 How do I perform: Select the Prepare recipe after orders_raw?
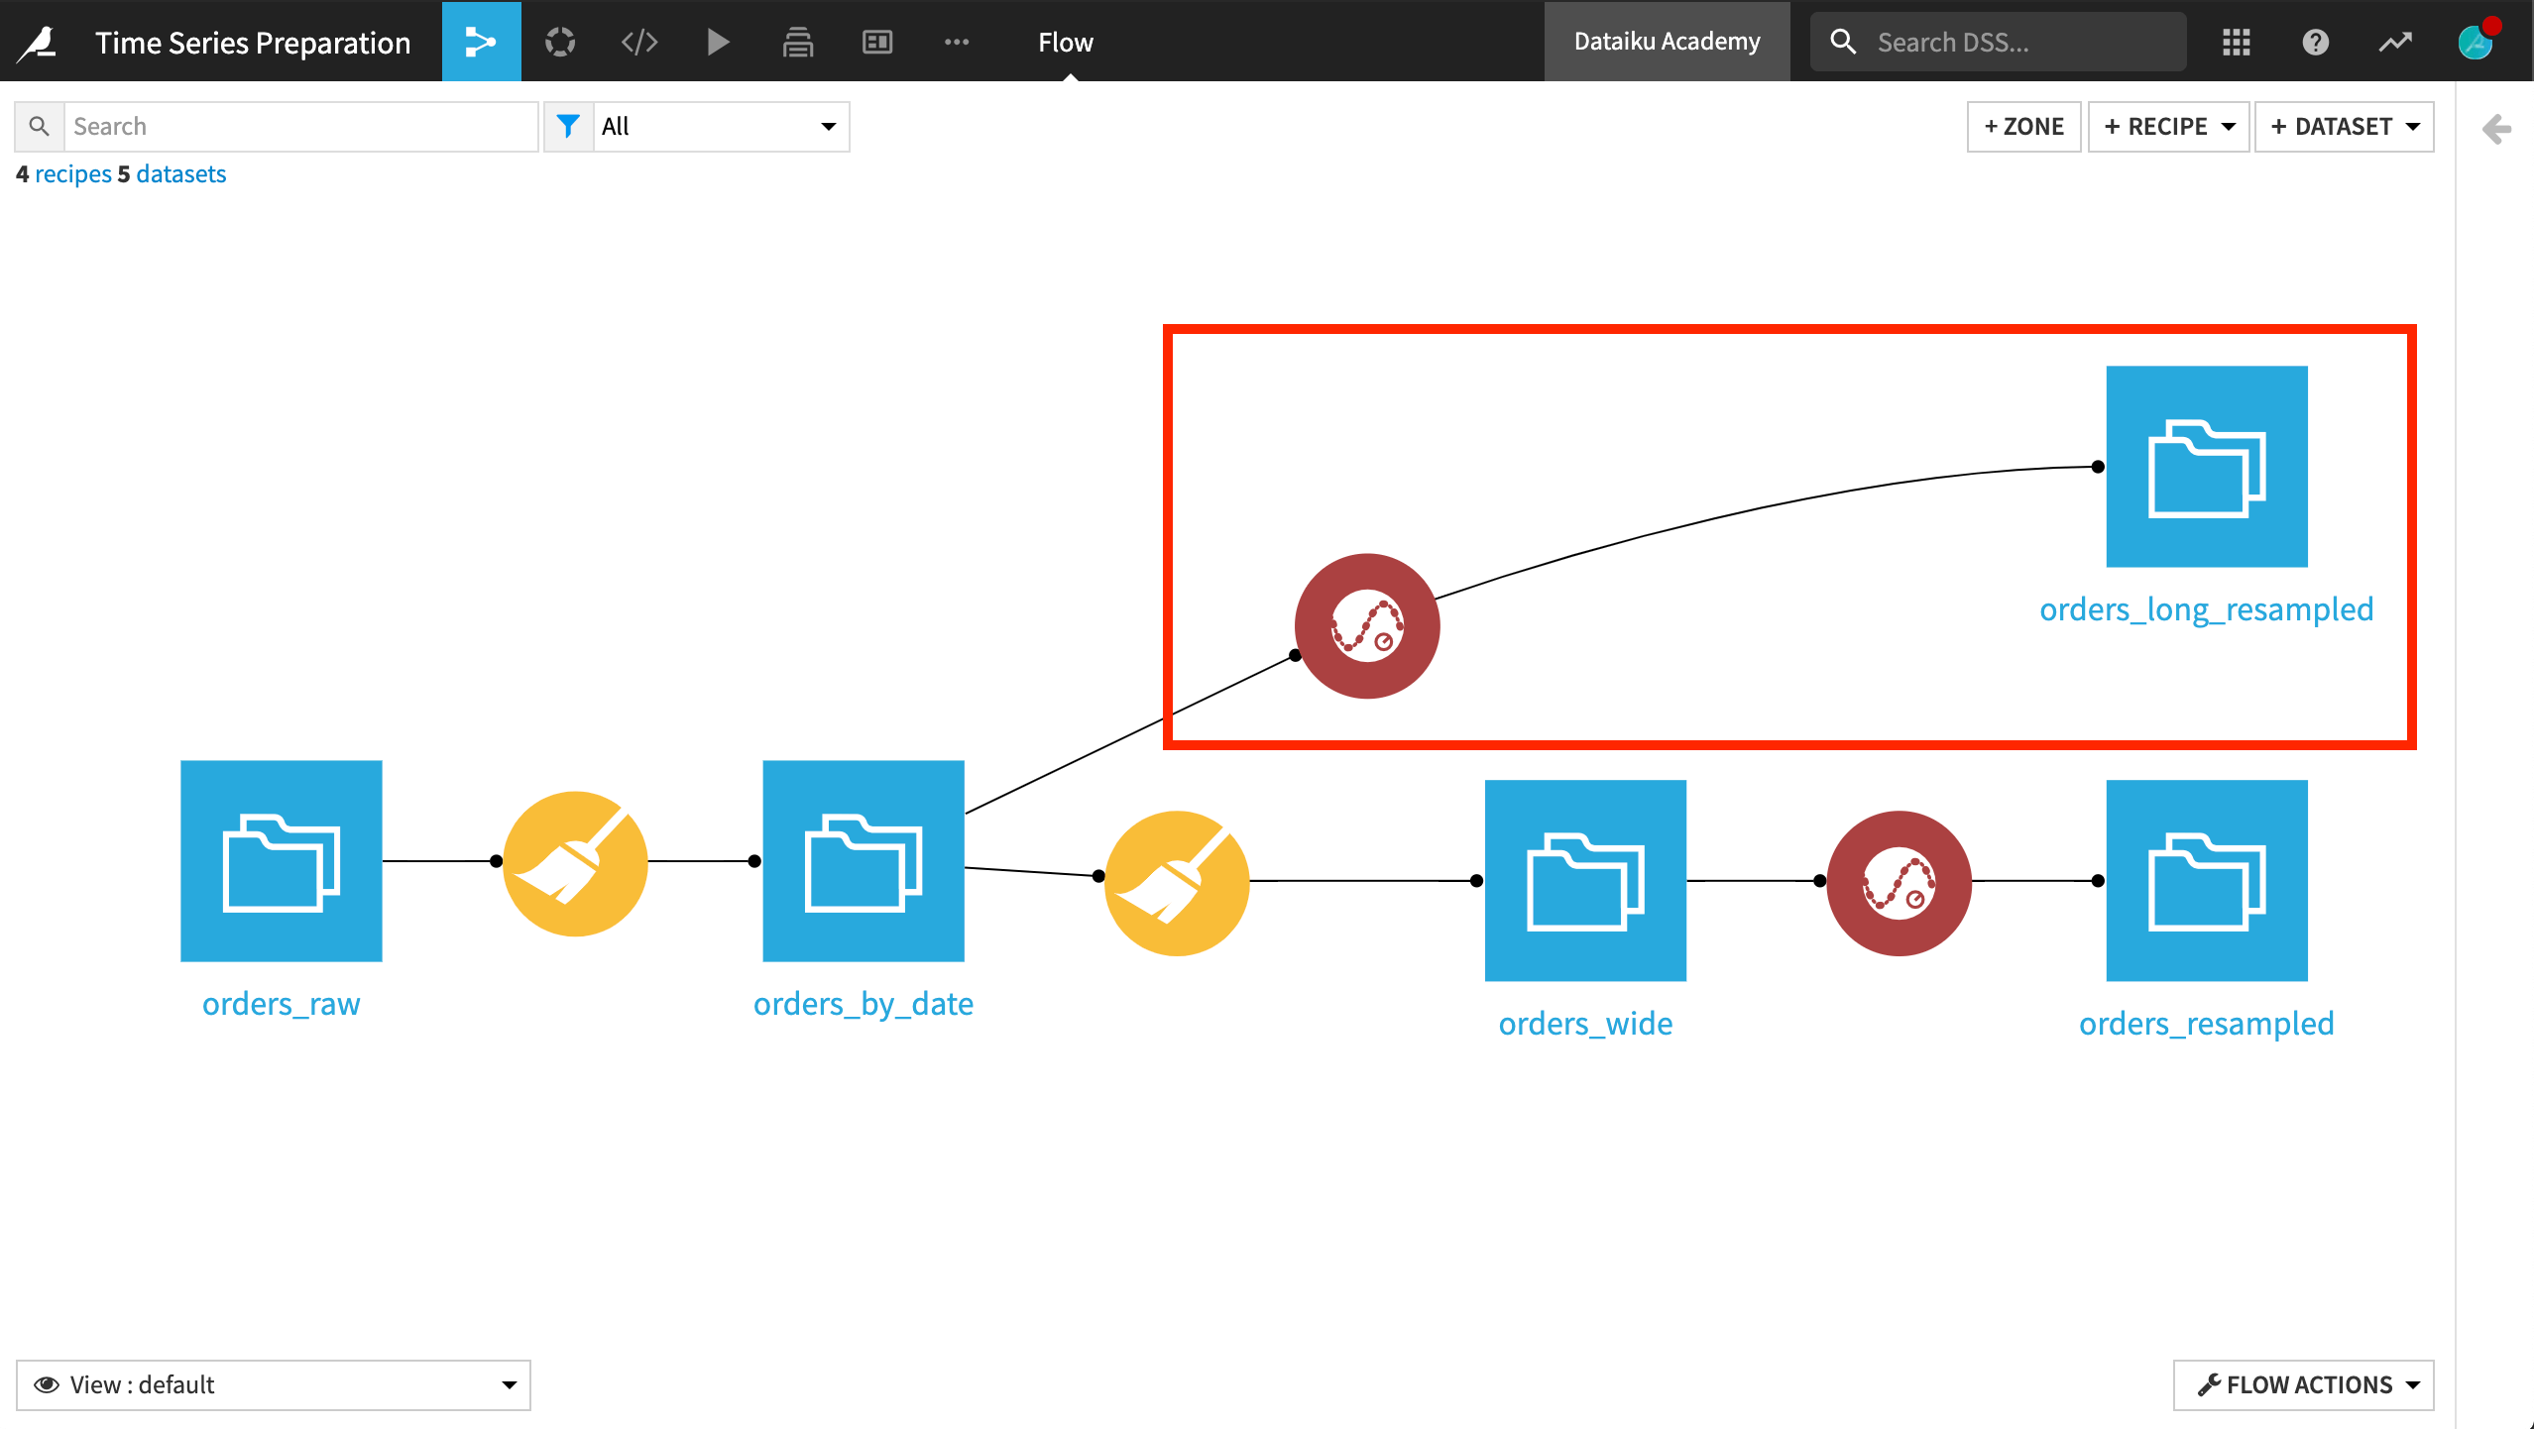point(575,863)
